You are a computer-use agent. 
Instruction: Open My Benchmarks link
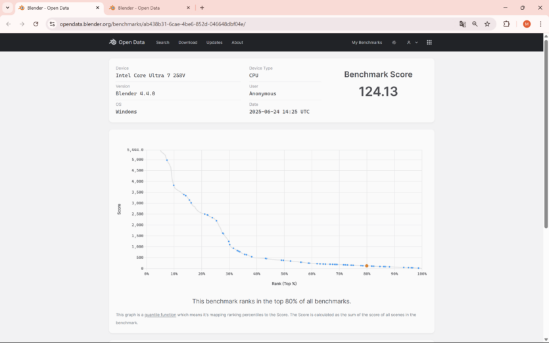tap(367, 42)
